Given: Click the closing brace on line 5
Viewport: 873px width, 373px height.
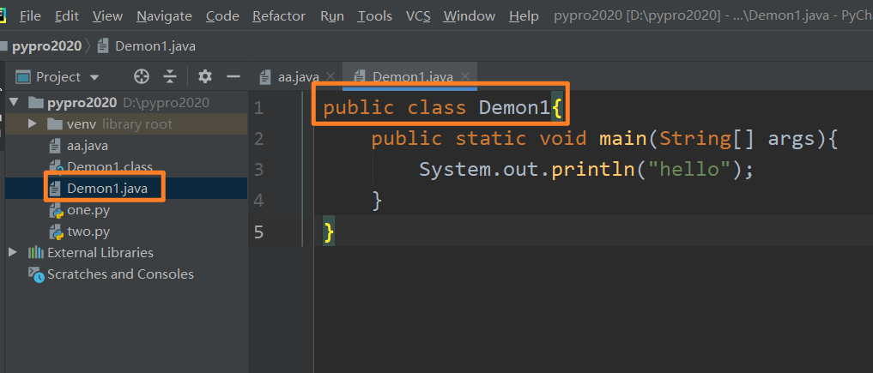Looking at the screenshot, I should [329, 232].
